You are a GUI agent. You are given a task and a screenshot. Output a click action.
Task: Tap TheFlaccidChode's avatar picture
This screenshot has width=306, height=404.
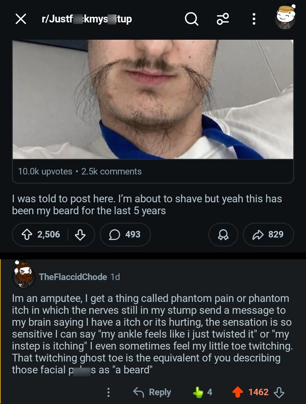24,275
